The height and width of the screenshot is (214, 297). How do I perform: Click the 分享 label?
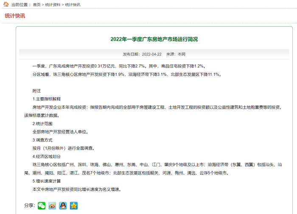point(30,205)
